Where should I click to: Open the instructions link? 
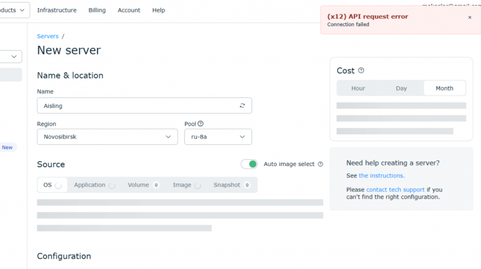[381, 175]
